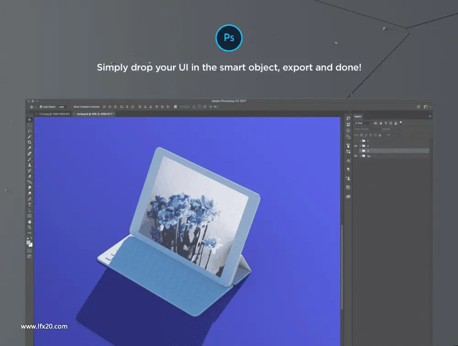This screenshot has width=458, height=346.
Task: Expand layer group 1
Action: pos(360,141)
